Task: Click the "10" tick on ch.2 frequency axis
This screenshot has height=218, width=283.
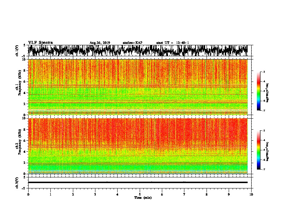Action: click(x=24, y=118)
